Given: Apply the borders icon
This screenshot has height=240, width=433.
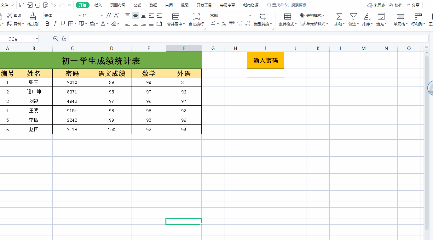Looking at the screenshot, I should pyautogui.click(x=71, y=24).
